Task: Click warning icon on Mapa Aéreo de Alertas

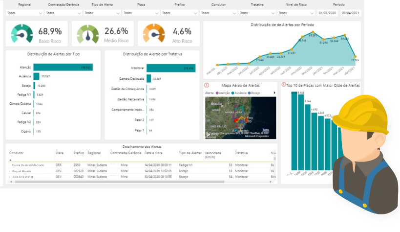Action: click(x=207, y=85)
